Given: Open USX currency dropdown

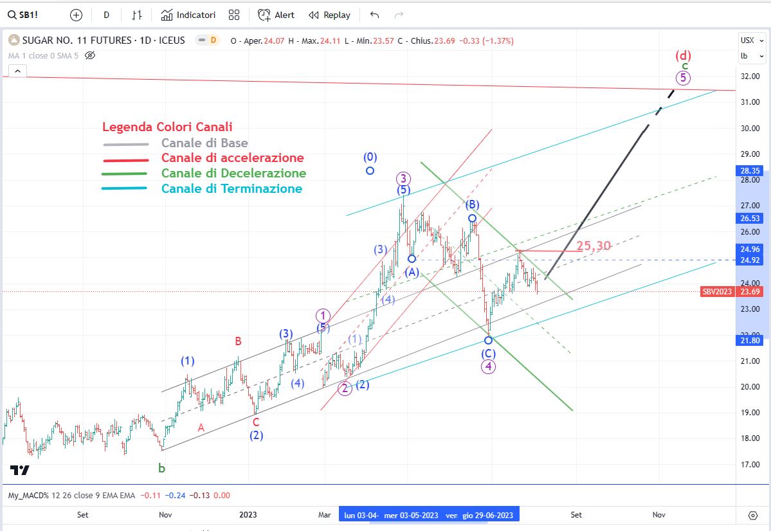Looking at the screenshot, I should click(x=752, y=40).
